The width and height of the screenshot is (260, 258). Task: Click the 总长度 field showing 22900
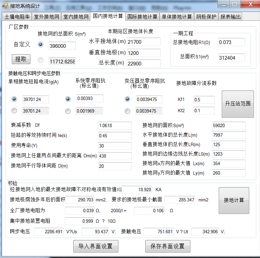pos(144,63)
